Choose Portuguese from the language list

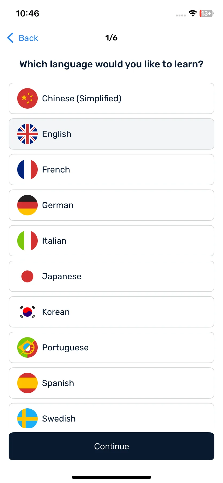click(x=111, y=347)
